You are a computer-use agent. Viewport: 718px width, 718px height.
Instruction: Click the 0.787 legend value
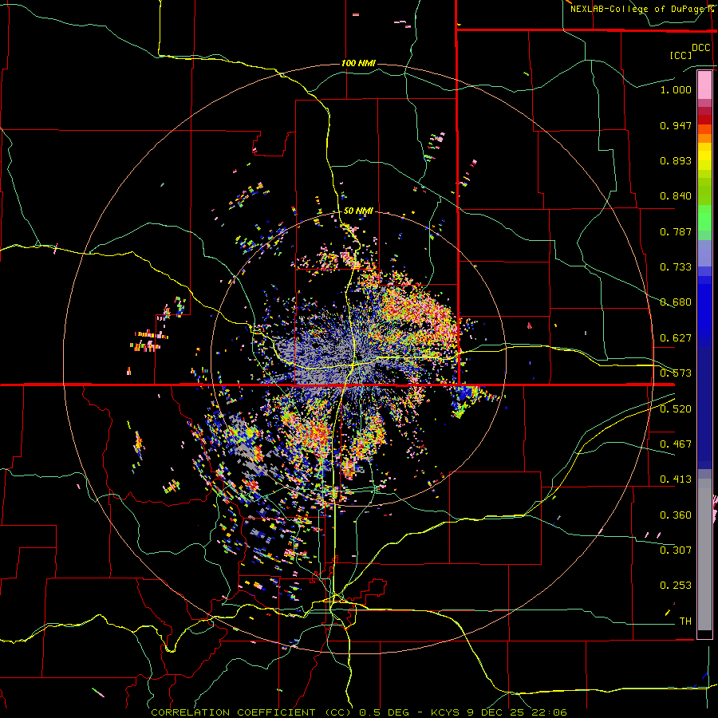(x=676, y=231)
